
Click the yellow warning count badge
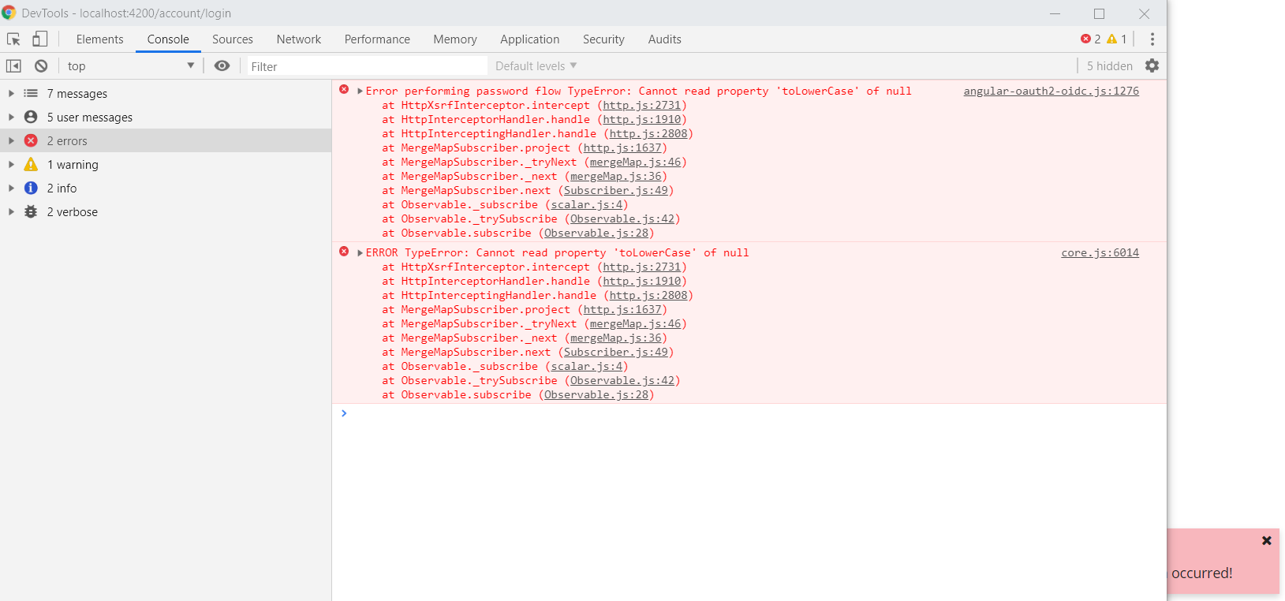click(x=1117, y=39)
